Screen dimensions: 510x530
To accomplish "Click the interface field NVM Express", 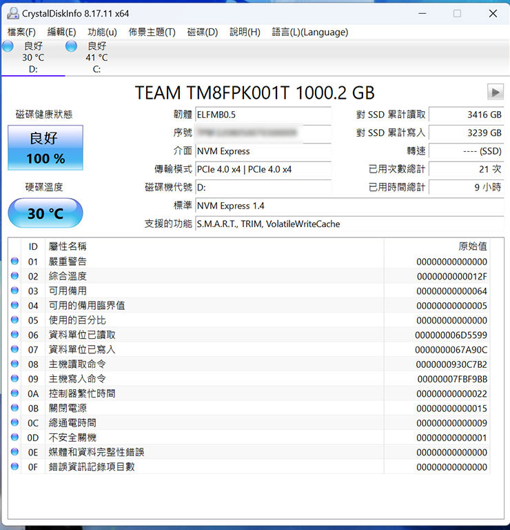I will pos(263,151).
